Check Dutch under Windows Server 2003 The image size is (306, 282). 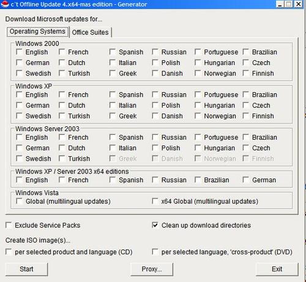point(62,148)
